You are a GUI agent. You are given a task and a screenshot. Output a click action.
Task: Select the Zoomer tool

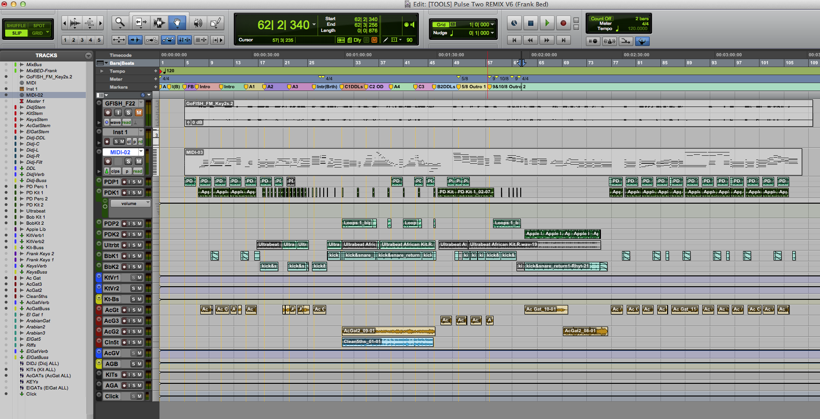(x=120, y=23)
